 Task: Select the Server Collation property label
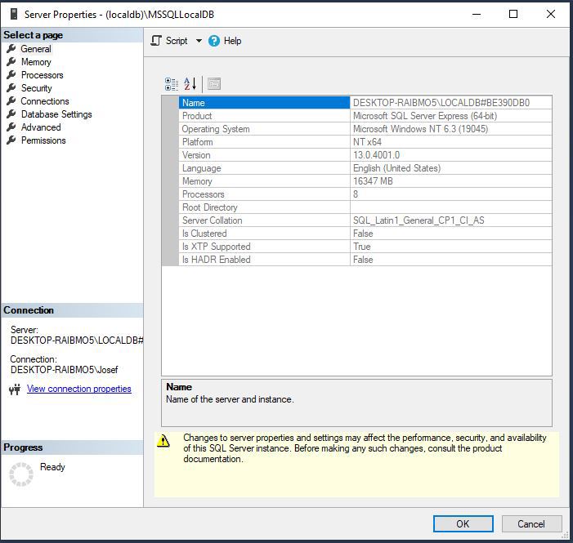tap(213, 220)
